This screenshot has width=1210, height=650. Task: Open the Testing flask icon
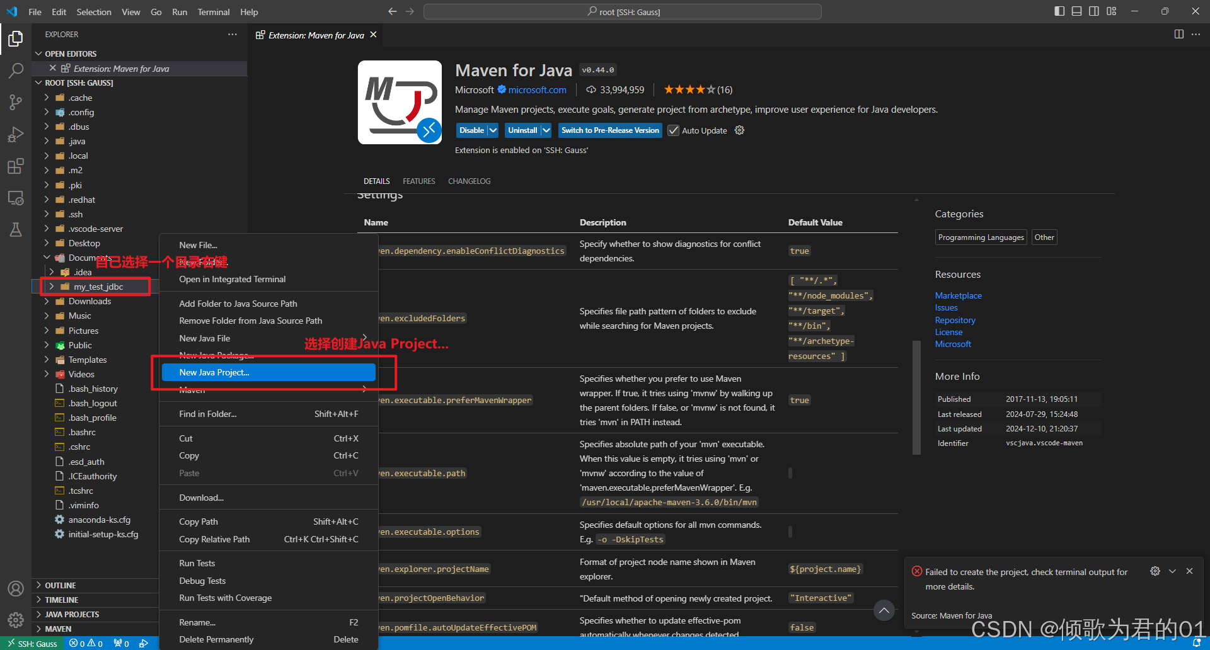point(16,229)
